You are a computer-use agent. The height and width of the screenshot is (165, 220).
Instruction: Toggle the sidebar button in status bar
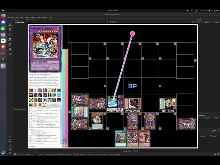tap(15, 154)
